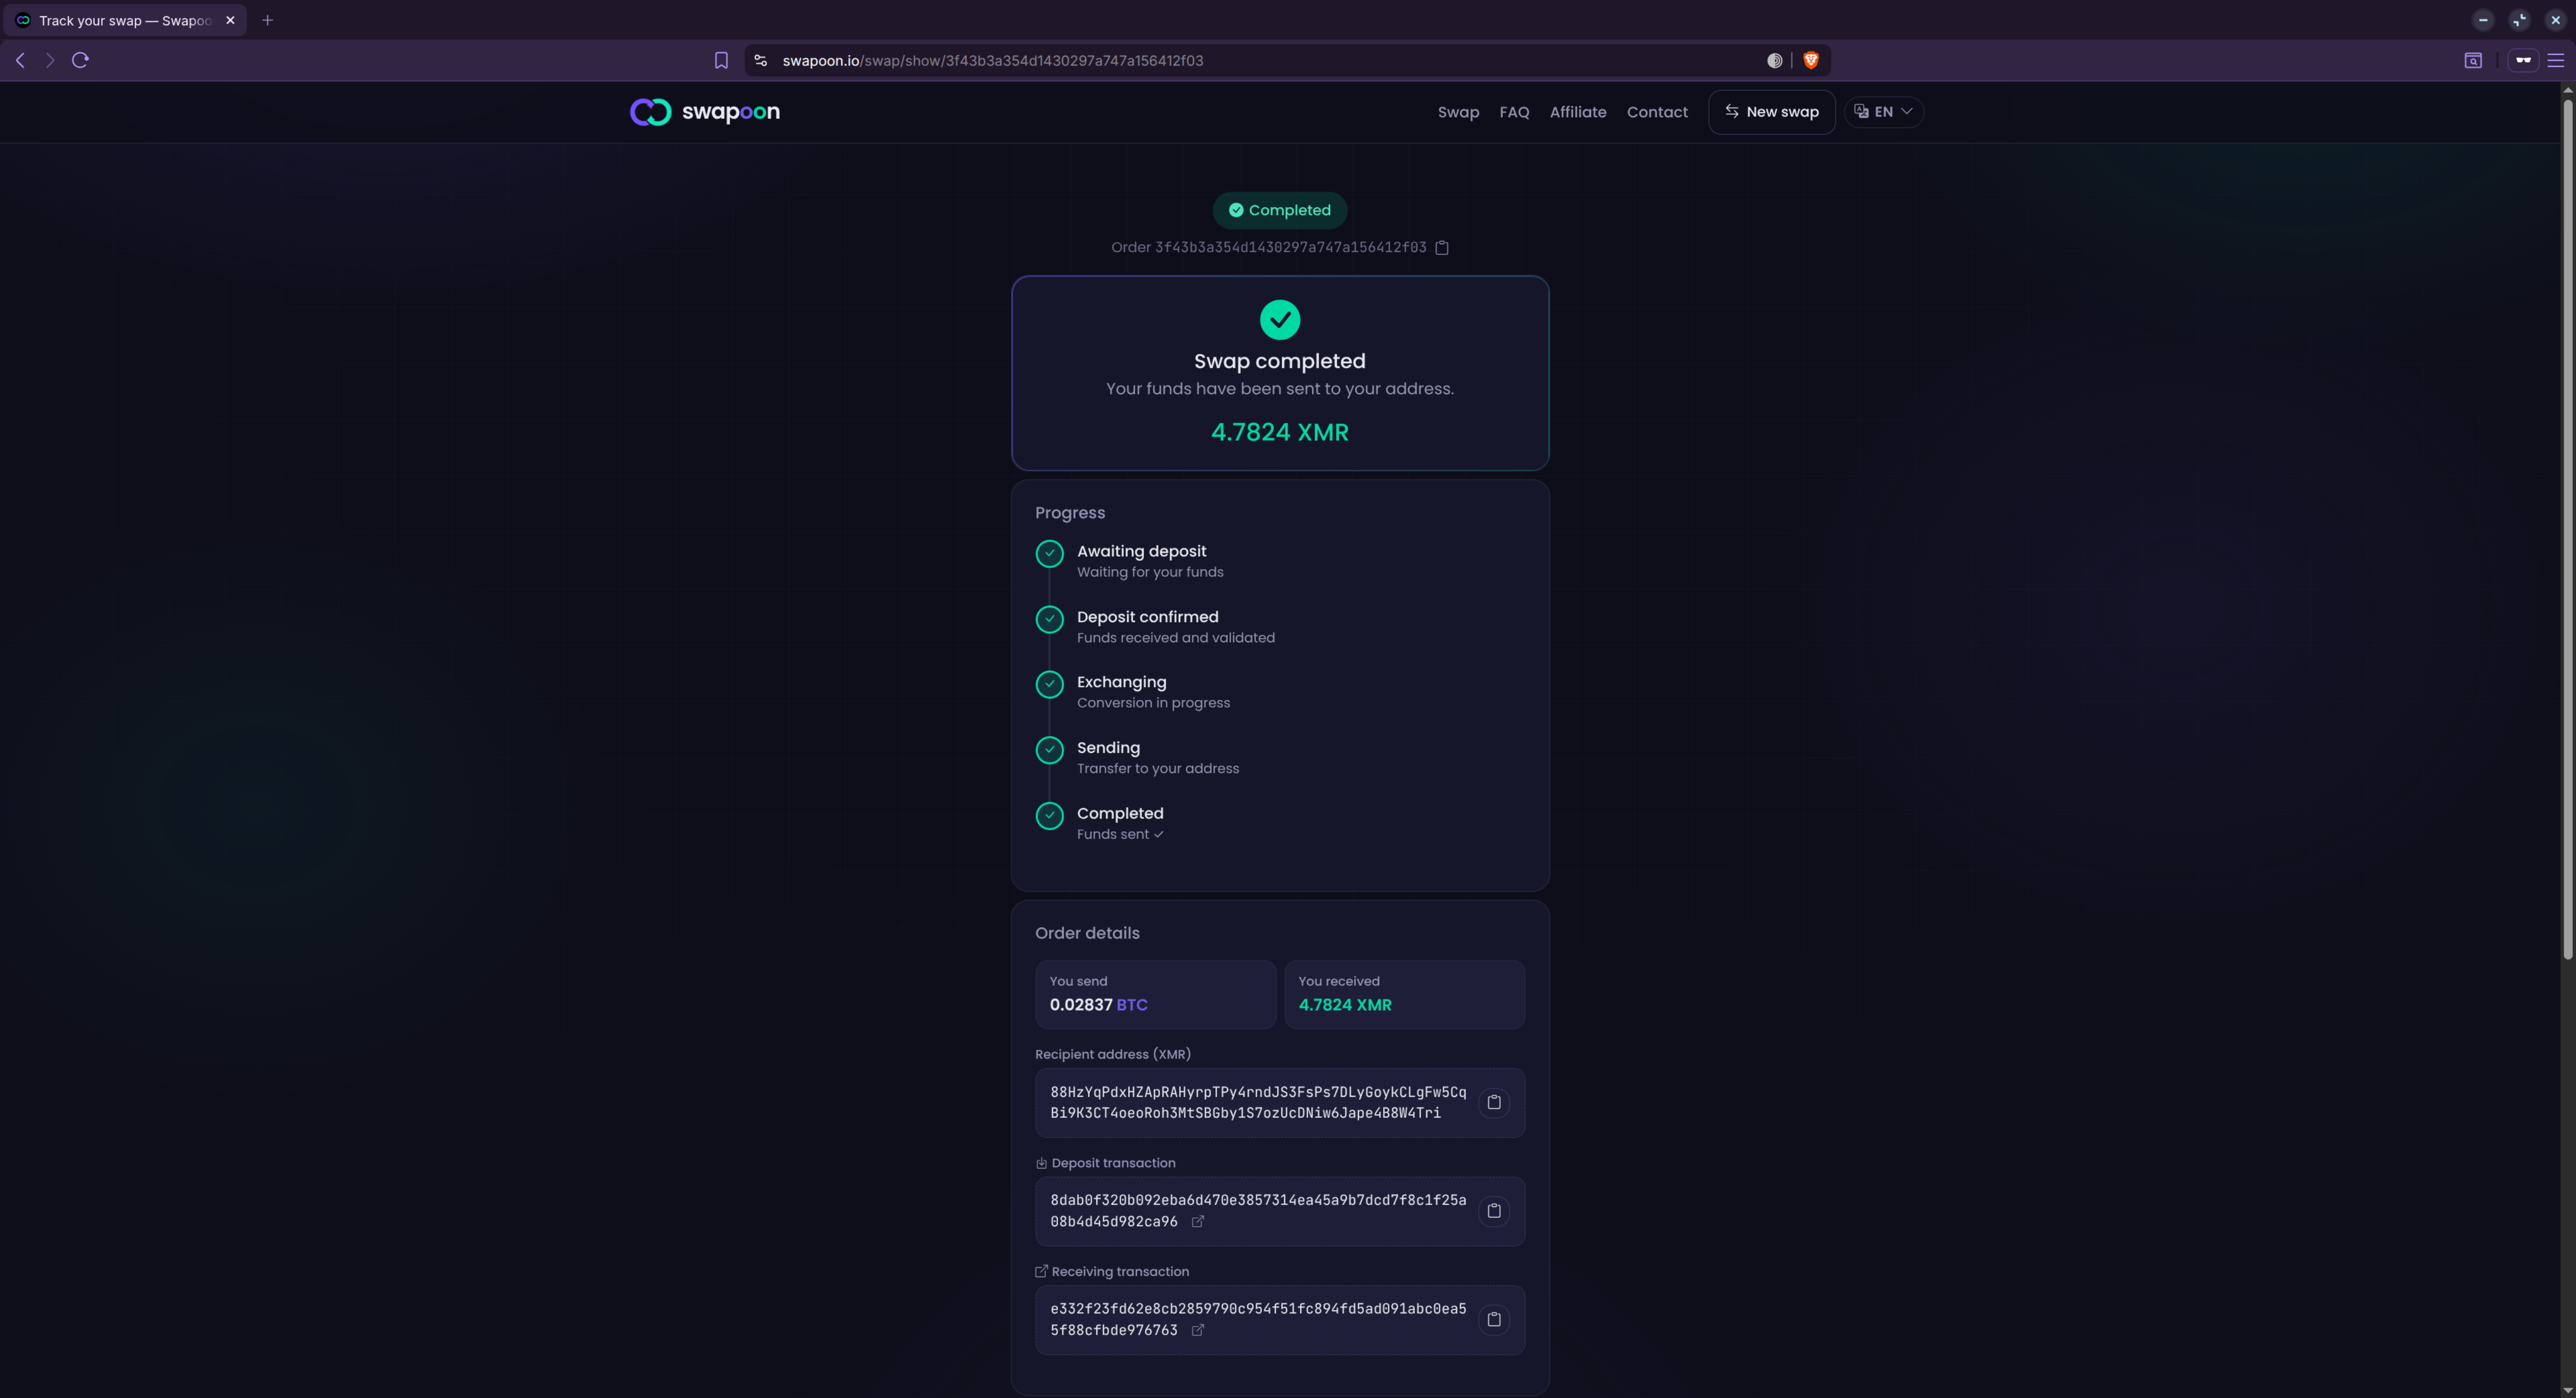Close the Track your swap tab
Image resolution: width=2576 pixels, height=1398 pixels.
[x=230, y=20]
